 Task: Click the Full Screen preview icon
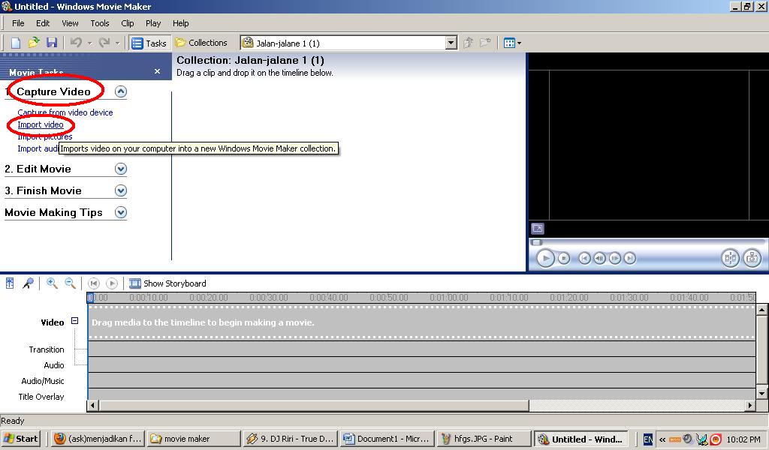538,229
